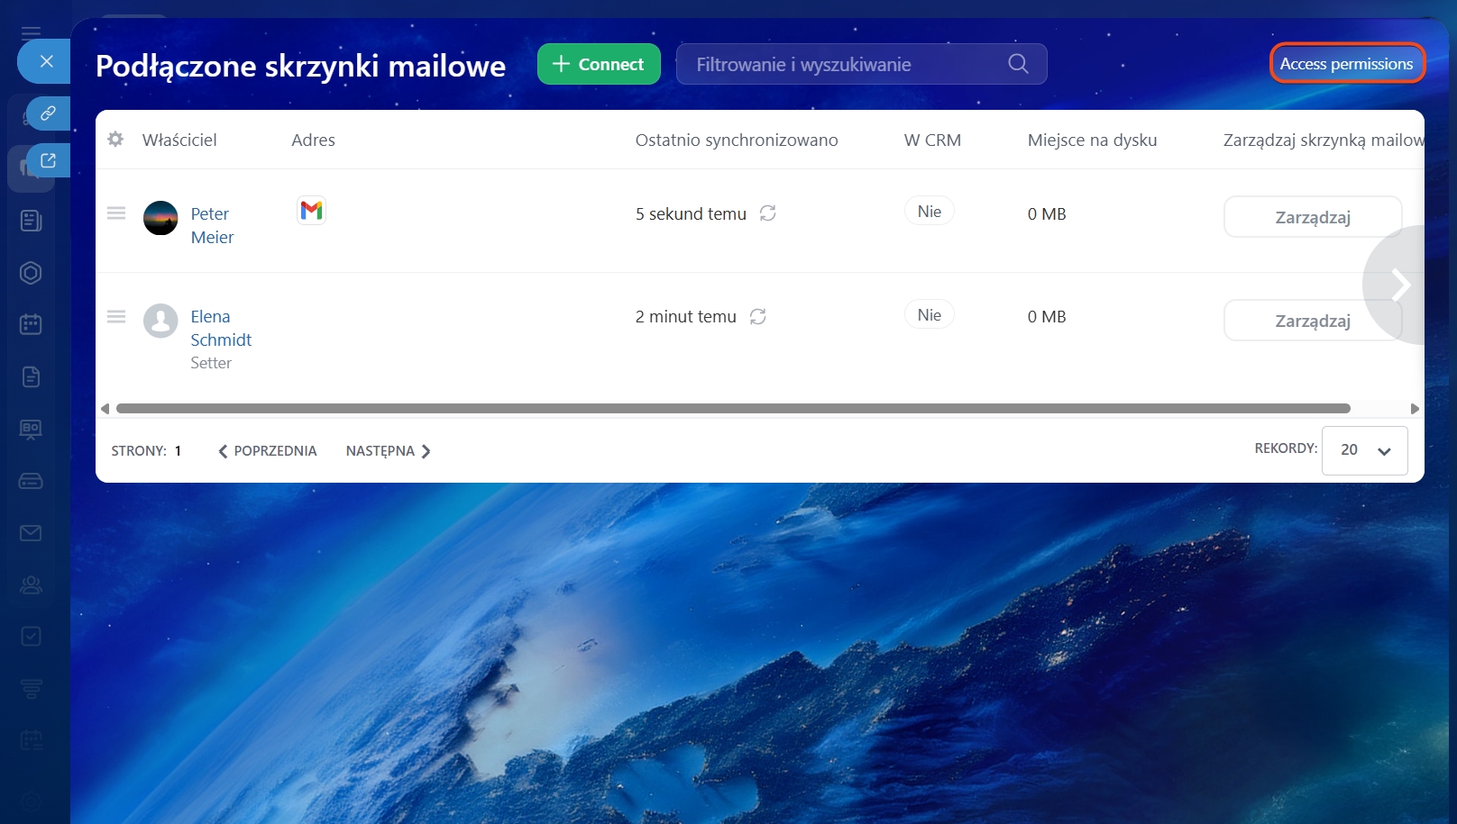Sort by the 'Miejsce na dysku' column header
This screenshot has height=824, width=1457.
pos(1092,140)
